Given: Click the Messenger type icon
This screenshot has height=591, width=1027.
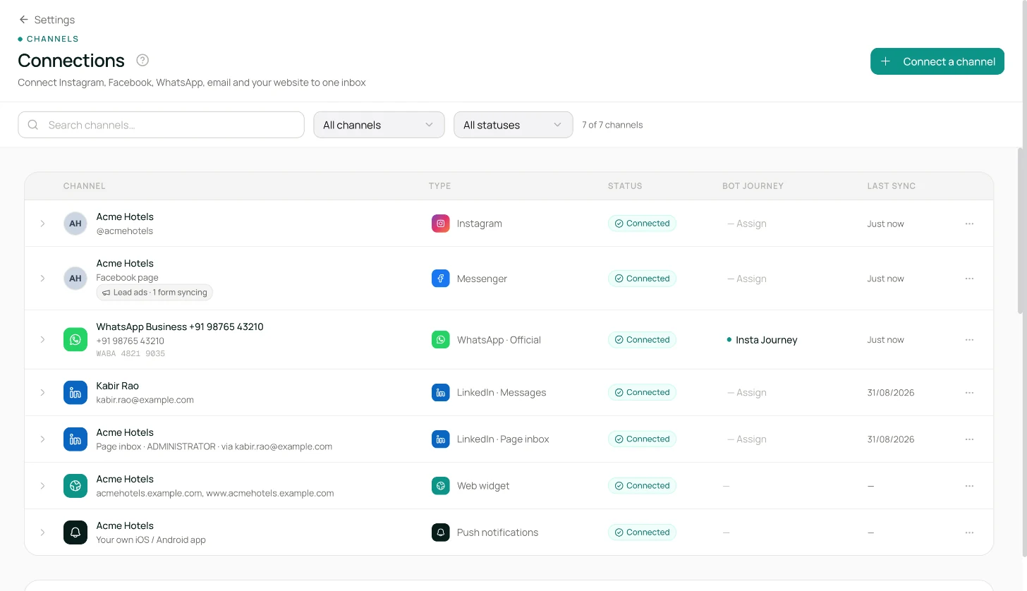Looking at the screenshot, I should pos(441,279).
